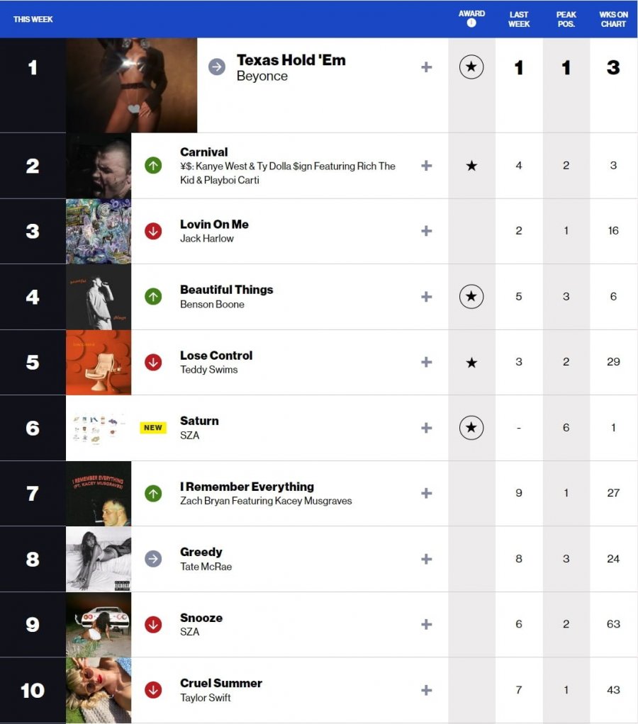Click the circled star award for Saturn
The height and width of the screenshot is (724, 638).
click(471, 428)
